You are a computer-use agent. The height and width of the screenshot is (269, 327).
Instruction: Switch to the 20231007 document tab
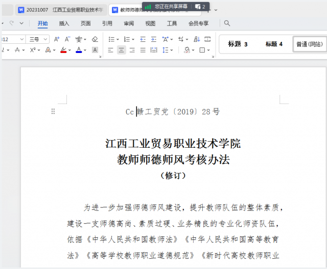(60, 10)
